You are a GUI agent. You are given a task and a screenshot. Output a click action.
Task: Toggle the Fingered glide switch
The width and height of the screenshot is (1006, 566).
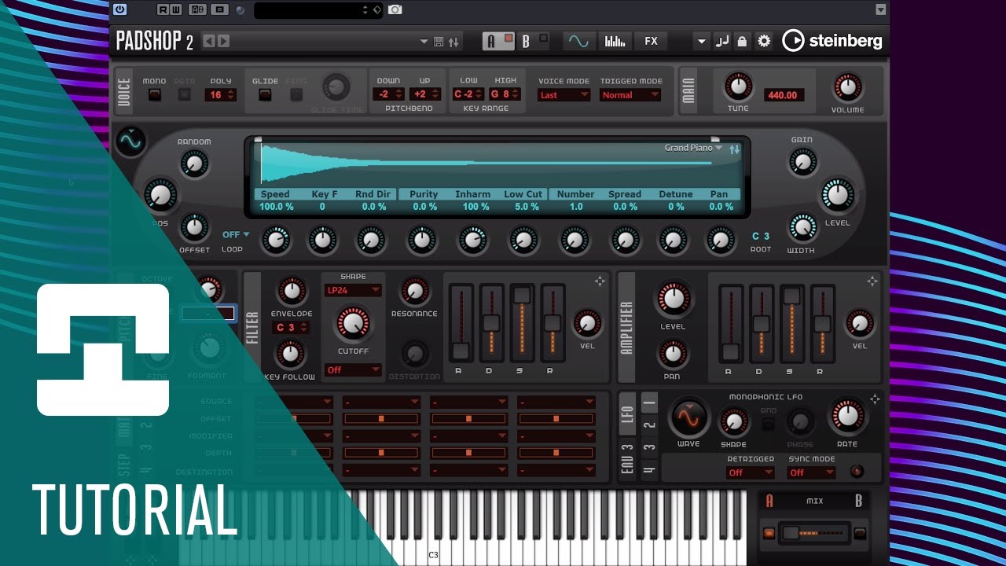(x=296, y=95)
